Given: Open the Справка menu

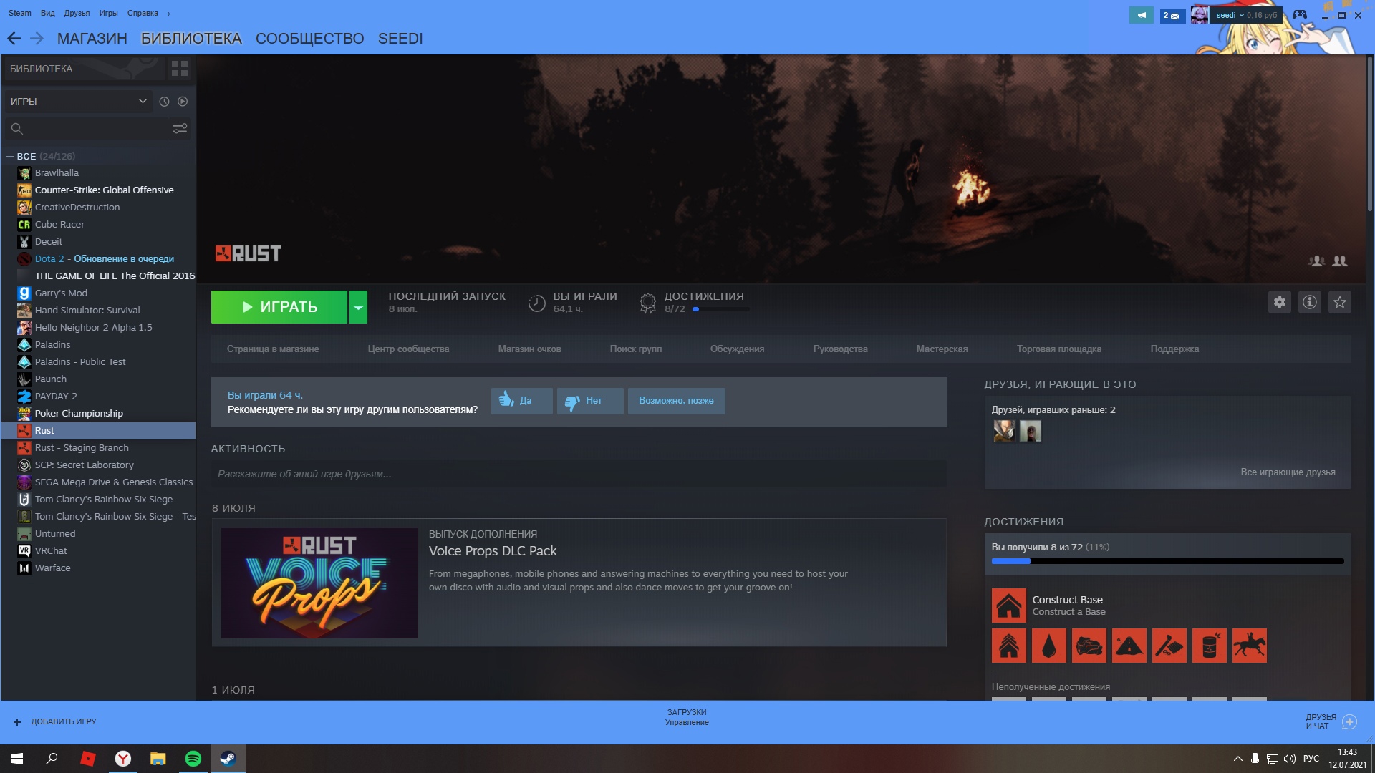Looking at the screenshot, I should [143, 13].
